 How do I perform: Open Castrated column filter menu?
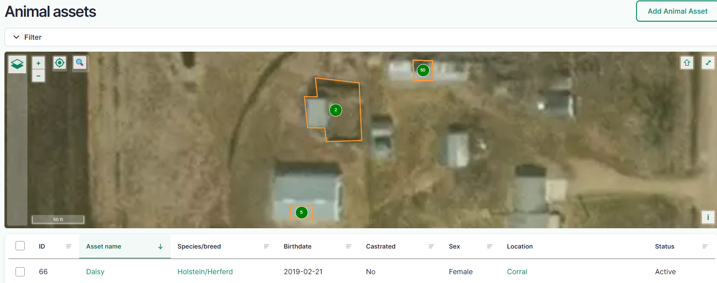pos(431,246)
